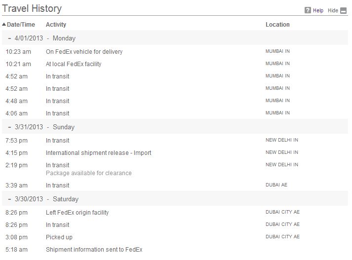The width and height of the screenshot is (352, 260).
Task: Click the Date/Time sort arrow icon
Action: pyautogui.click(x=4, y=24)
